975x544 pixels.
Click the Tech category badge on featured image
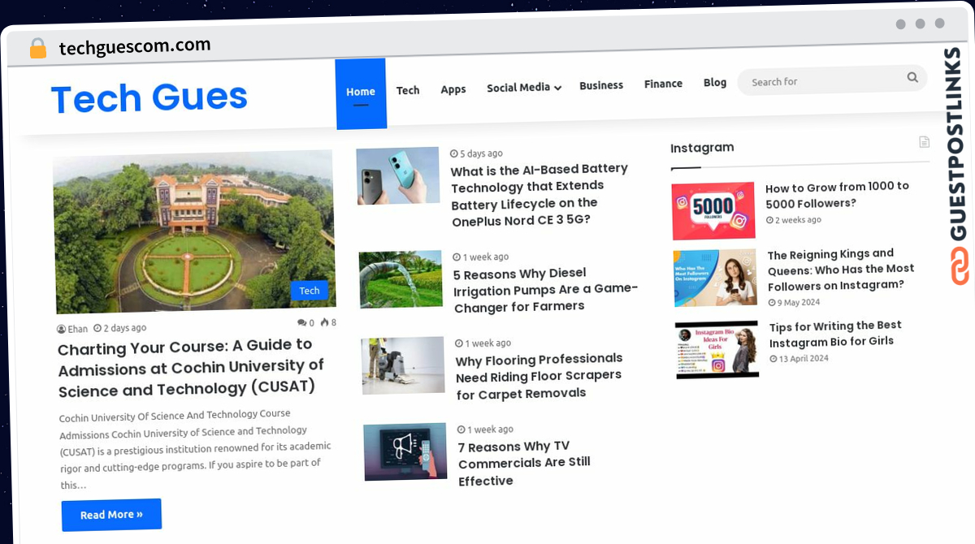[x=310, y=291]
